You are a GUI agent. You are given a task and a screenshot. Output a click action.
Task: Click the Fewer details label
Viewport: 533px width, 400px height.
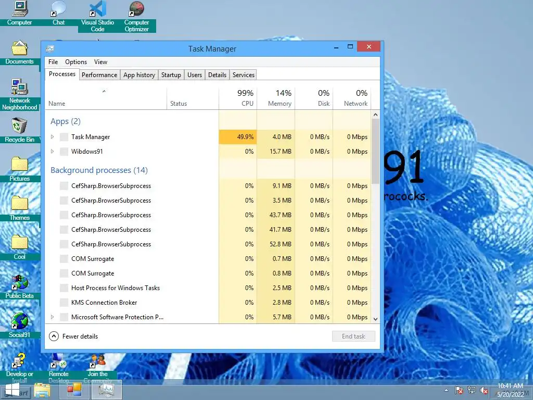point(80,336)
